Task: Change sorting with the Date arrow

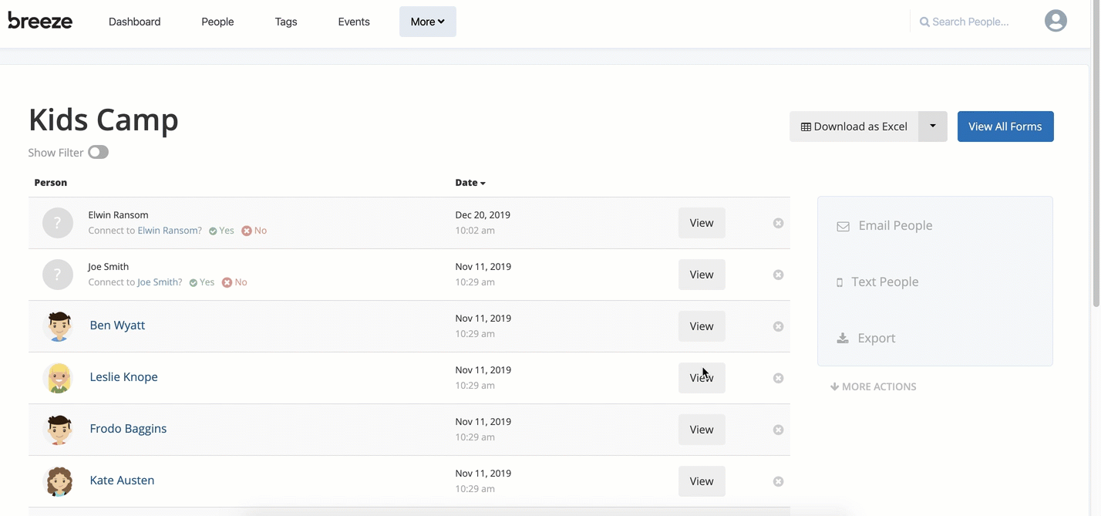Action: point(485,182)
